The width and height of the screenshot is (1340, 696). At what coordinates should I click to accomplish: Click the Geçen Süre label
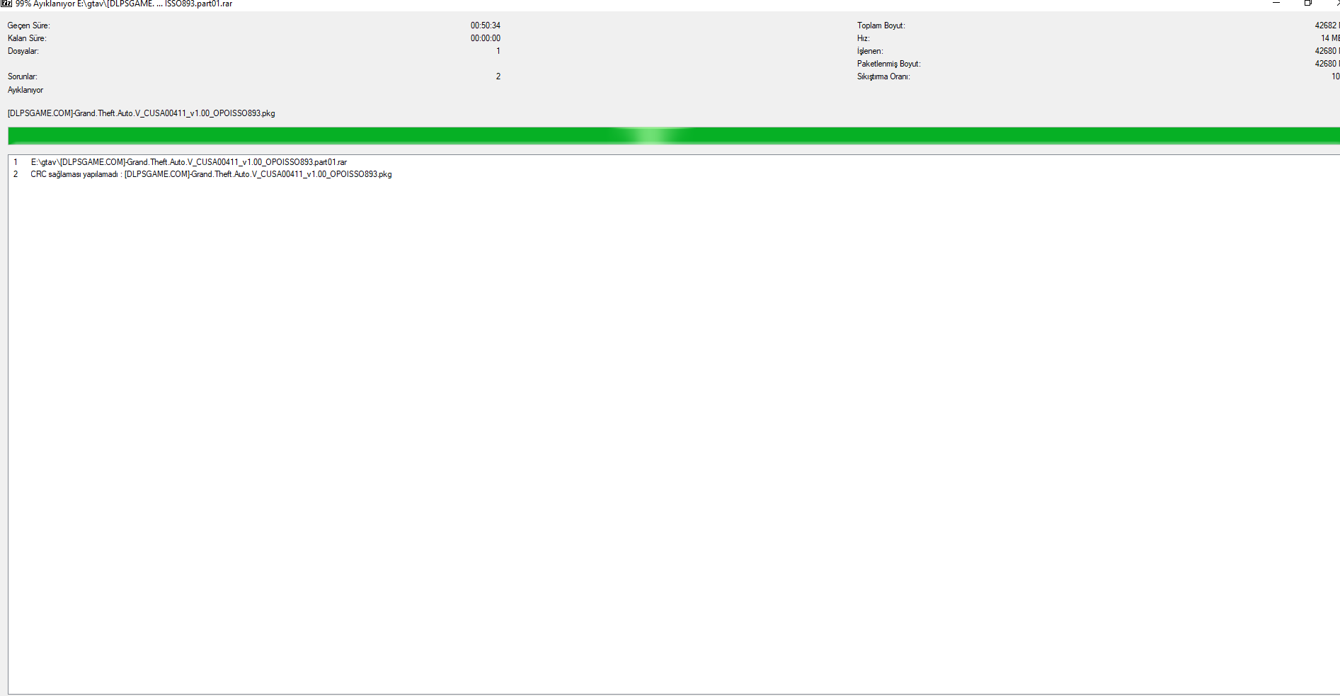28,25
